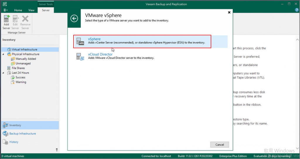Open the main hamburger menu
Screen dimensions: 300x159
(x=6, y=10)
